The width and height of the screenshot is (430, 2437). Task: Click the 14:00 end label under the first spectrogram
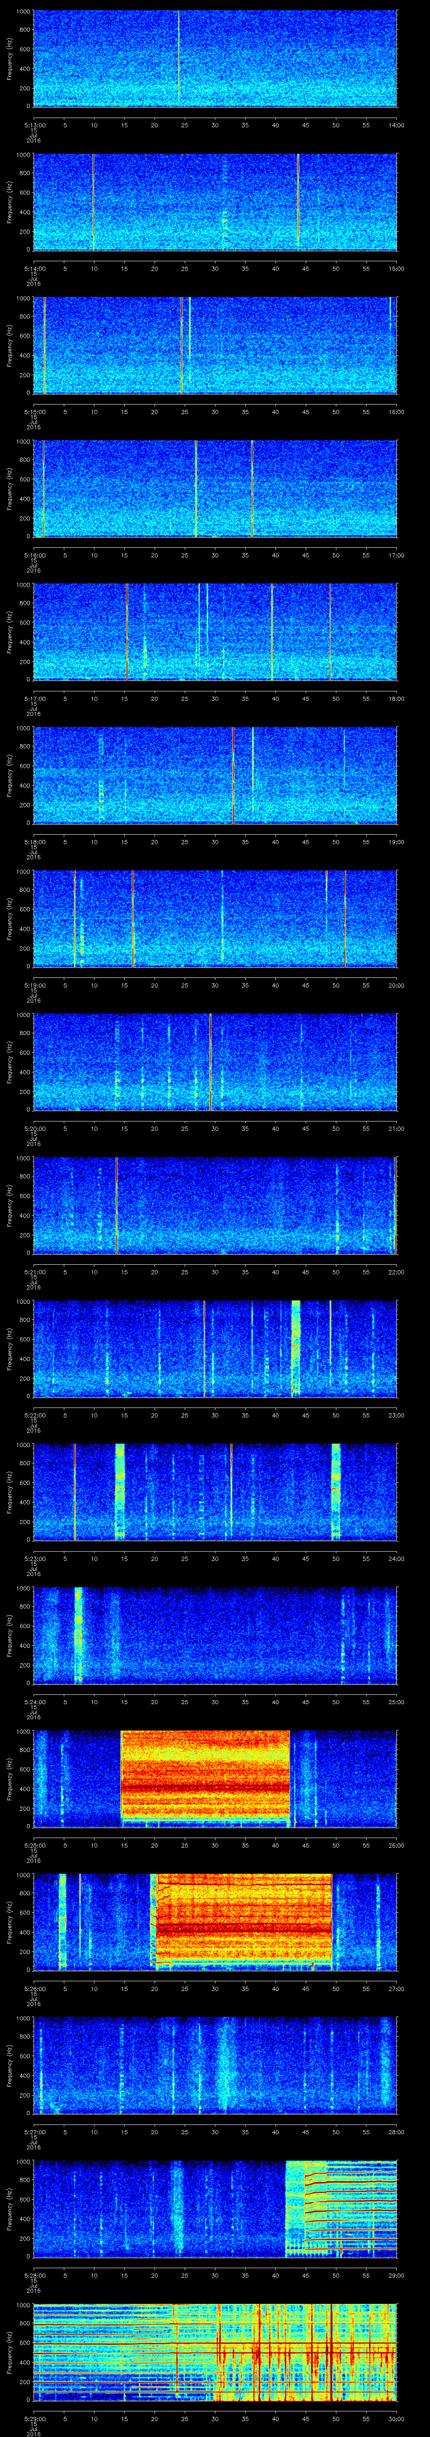(x=397, y=125)
